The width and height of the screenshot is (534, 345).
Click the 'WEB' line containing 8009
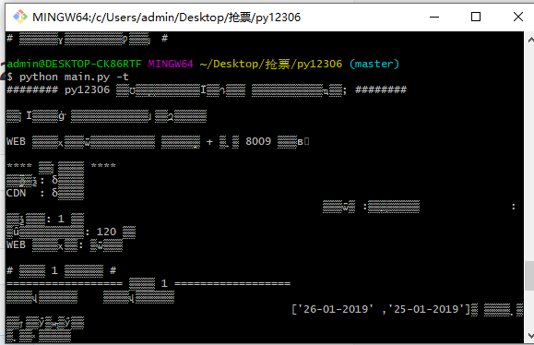point(158,141)
